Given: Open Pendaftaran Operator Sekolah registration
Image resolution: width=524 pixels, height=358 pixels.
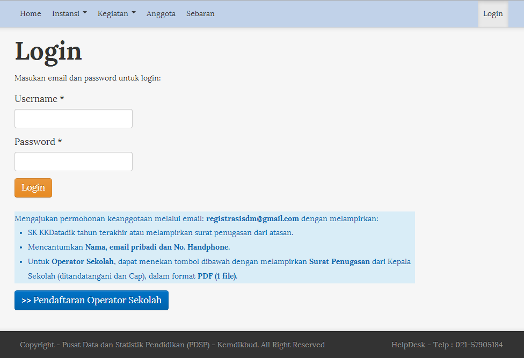Looking at the screenshot, I should [x=91, y=300].
